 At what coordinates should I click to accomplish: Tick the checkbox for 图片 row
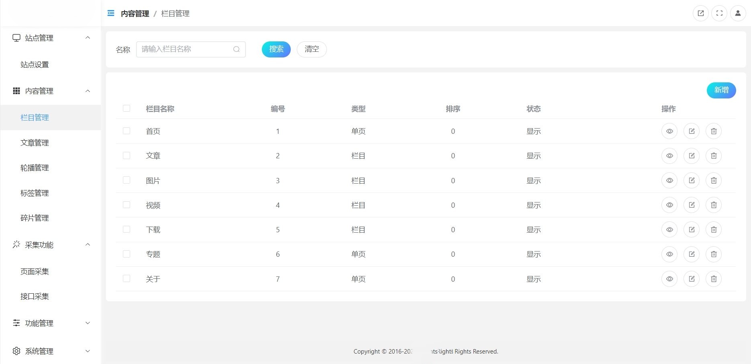127,180
